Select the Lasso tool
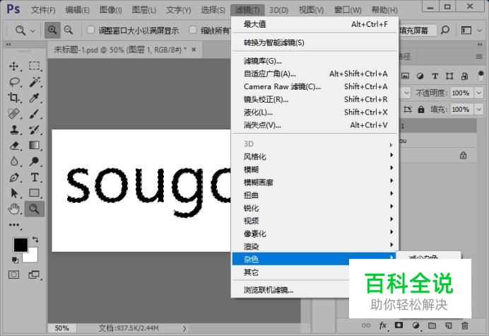489x336 pixels. 15,82
